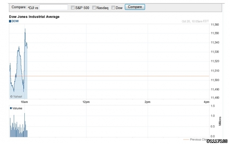Click the 1.0 volume axis label
Image resolution: width=230 pixels, height=144 pixels.
pos(213,116)
